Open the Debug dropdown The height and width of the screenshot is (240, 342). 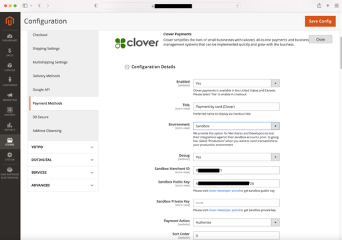click(236, 157)
